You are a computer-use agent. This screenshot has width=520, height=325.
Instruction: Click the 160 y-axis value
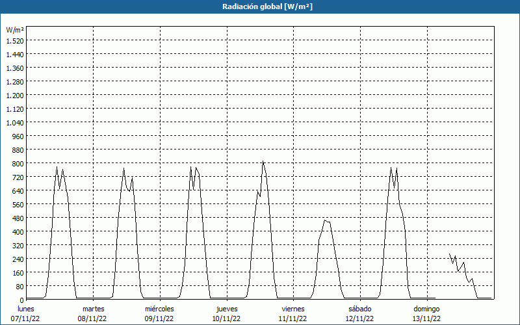[x=18, y=273]
